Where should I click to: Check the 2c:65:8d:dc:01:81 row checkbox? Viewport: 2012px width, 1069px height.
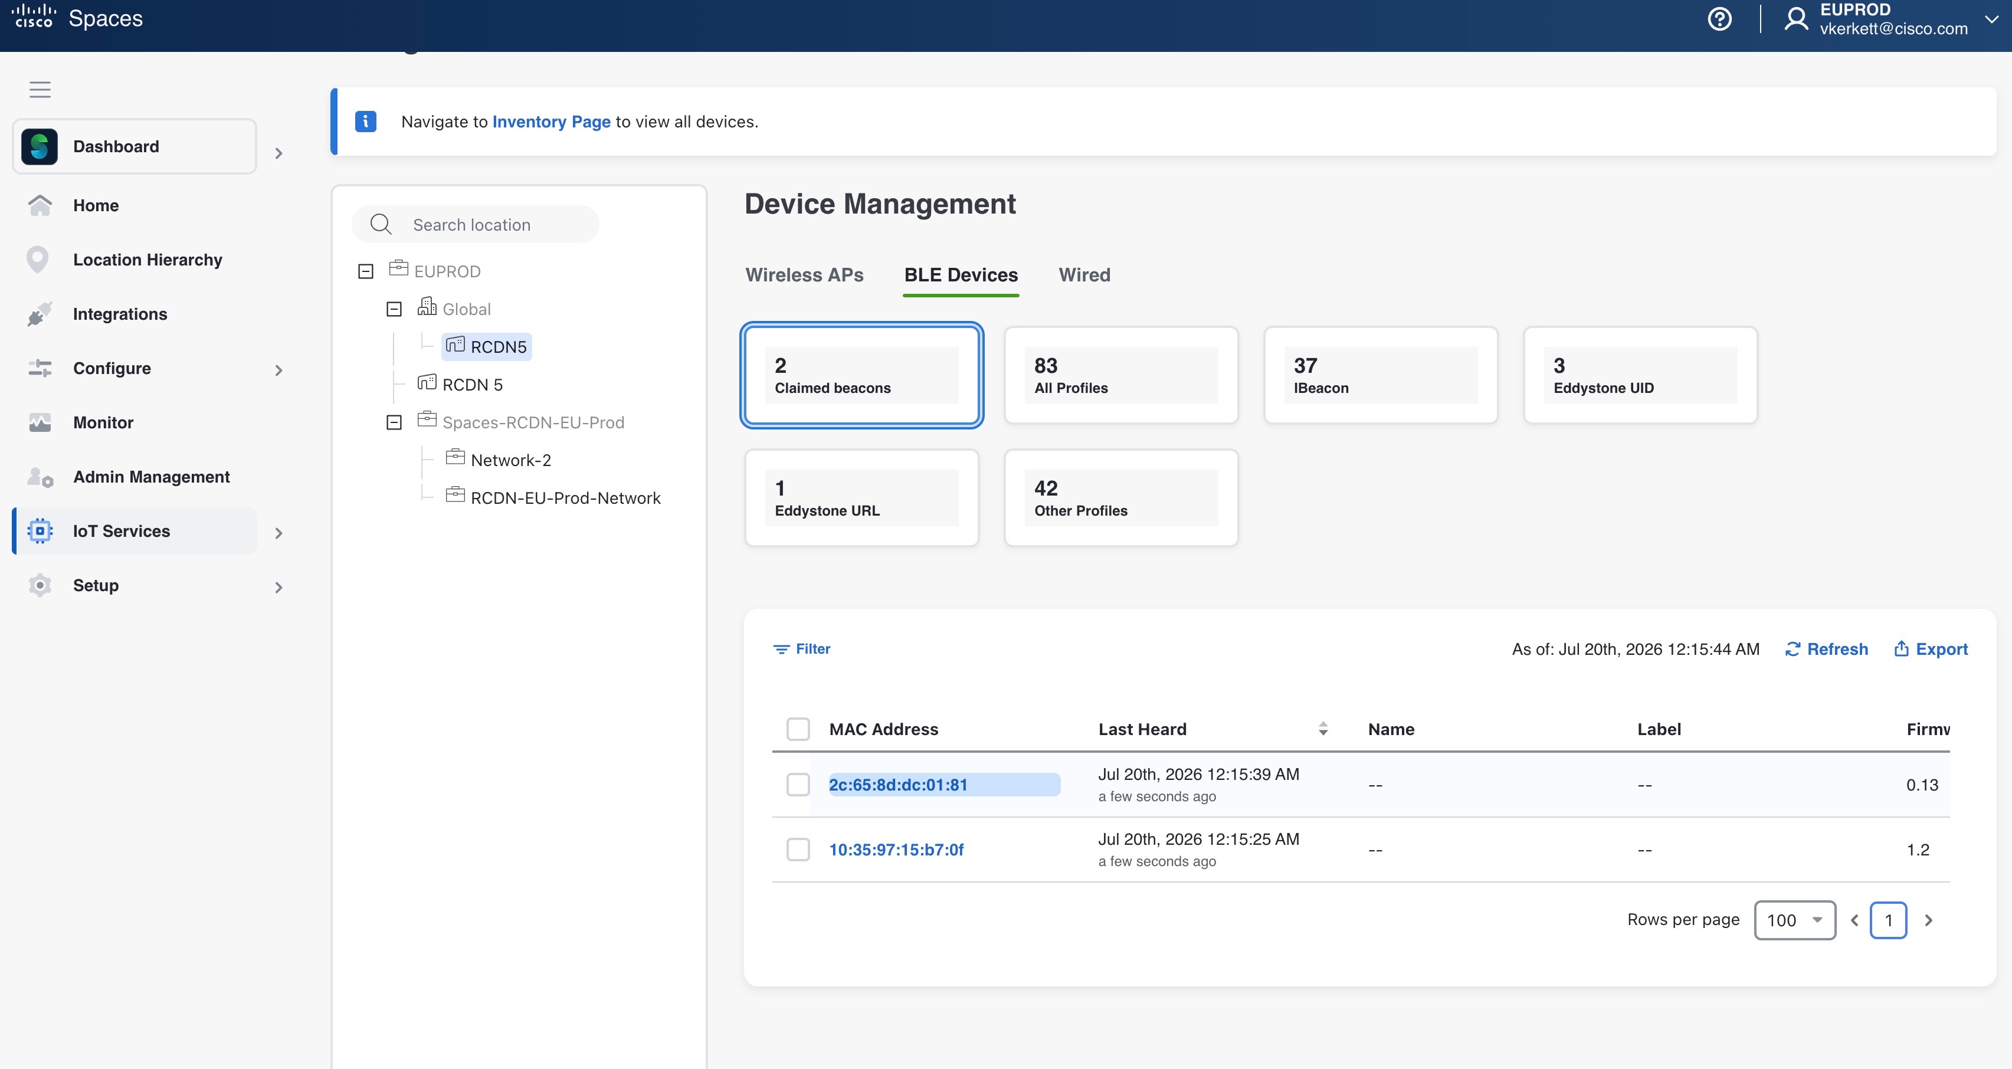[x=798, y=785]
